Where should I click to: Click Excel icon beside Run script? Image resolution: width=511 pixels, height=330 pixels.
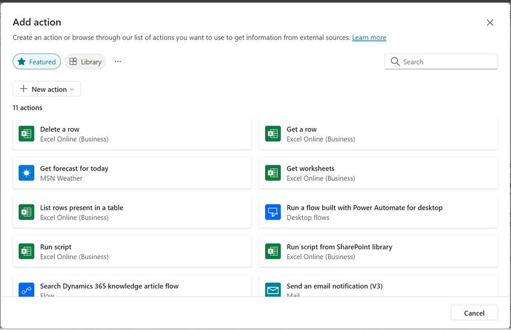[26, 251]
